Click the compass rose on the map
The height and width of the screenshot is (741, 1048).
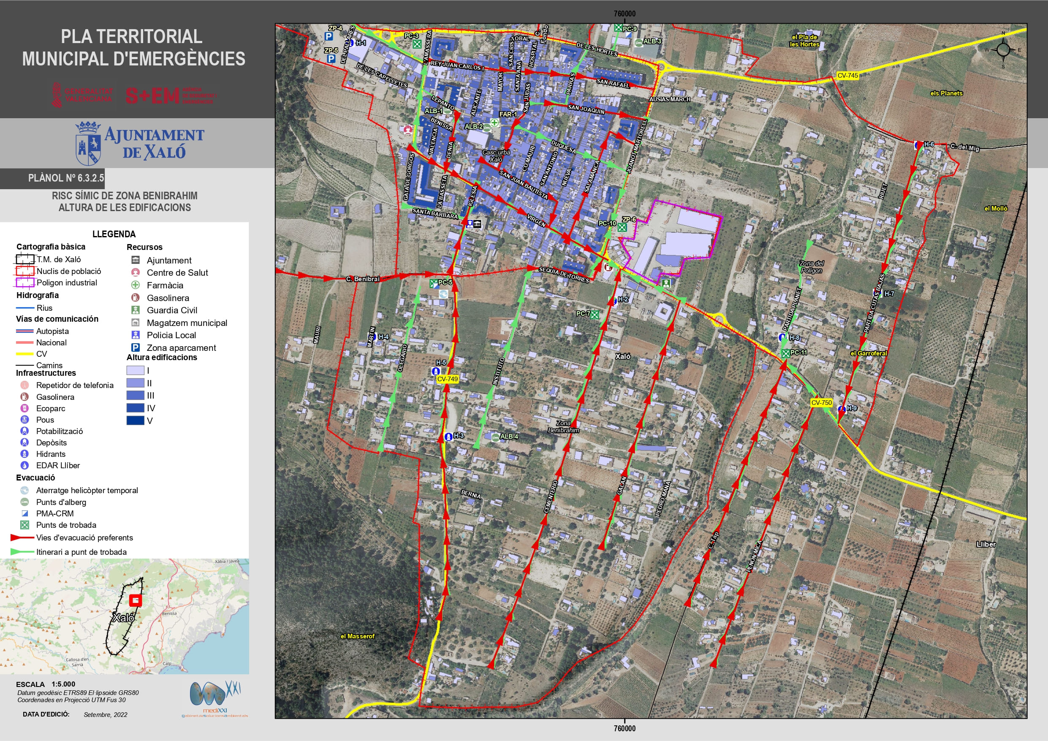click(1003, 49)
